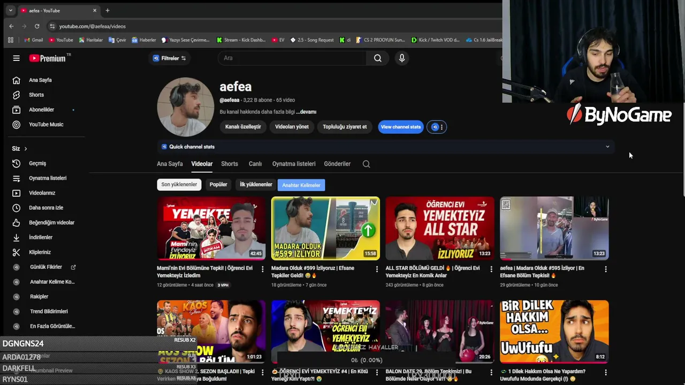Image resolution: width=685 pixels, height=385 pixels.
Task: Click the YouTube Premium logo
Action: pos(48,58)
